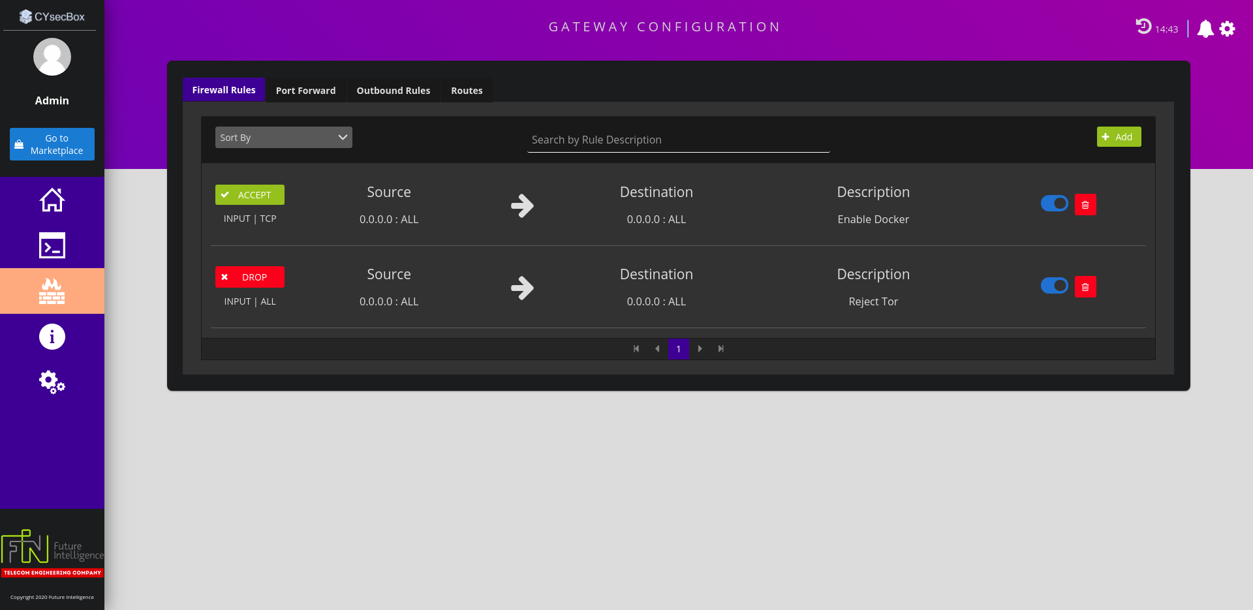Disable the Enable Docker rule toggle
Image resolution: width=1253 pixels, height=610 pixels.
point(1054,204)
